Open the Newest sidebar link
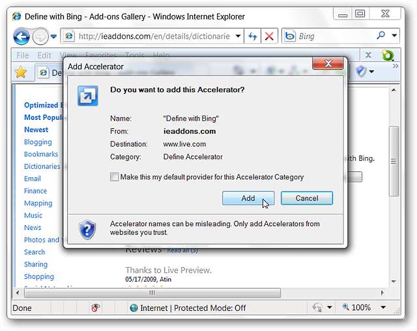This screenshot has width=417, height=331. (36, 130)
